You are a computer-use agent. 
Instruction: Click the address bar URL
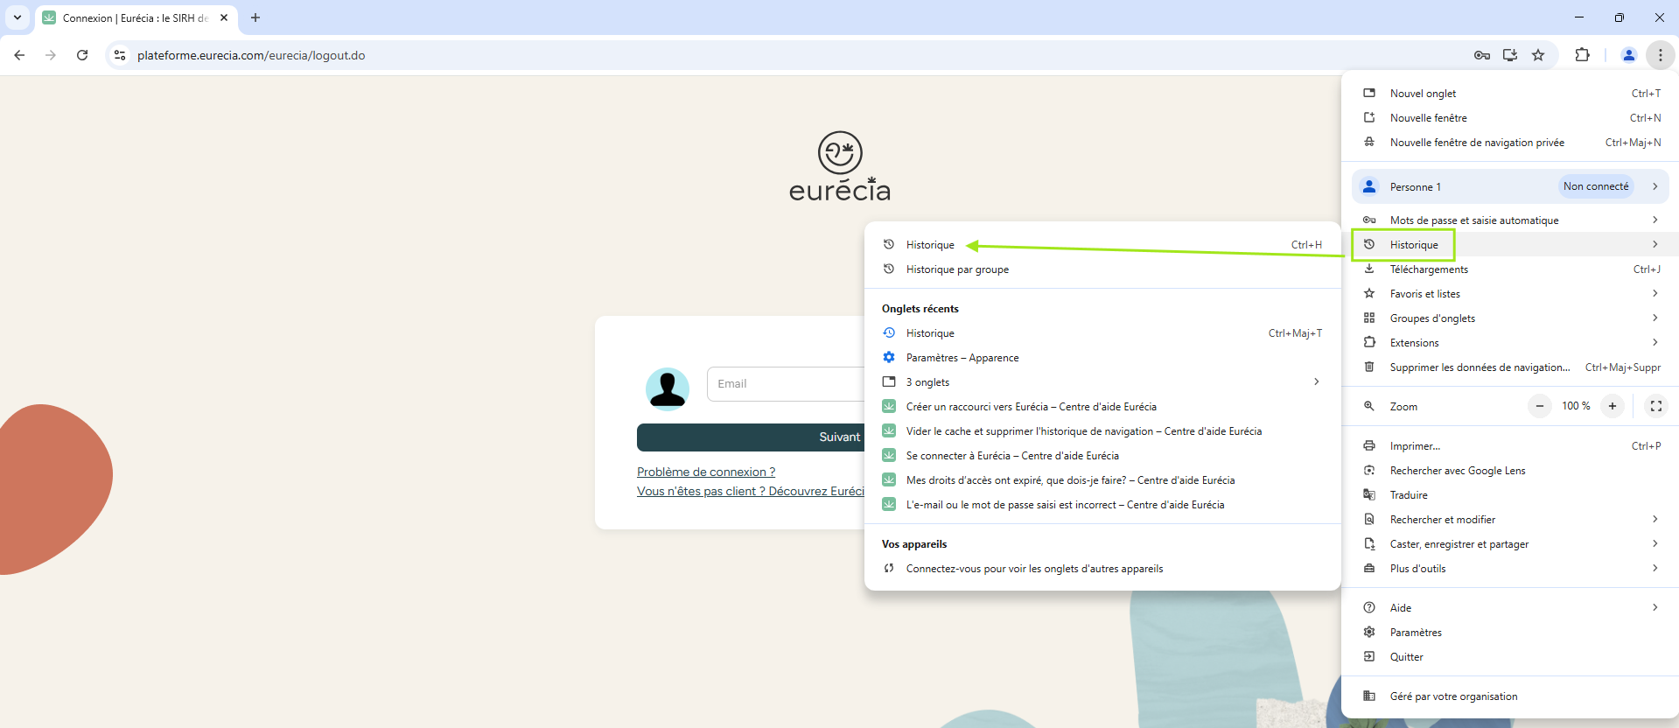(251, 55)
